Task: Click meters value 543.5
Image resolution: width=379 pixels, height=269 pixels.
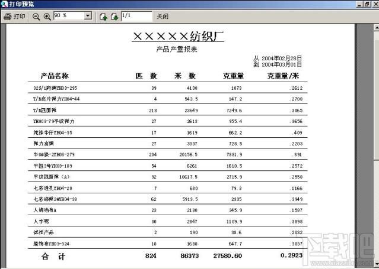Action: [191, 99]
